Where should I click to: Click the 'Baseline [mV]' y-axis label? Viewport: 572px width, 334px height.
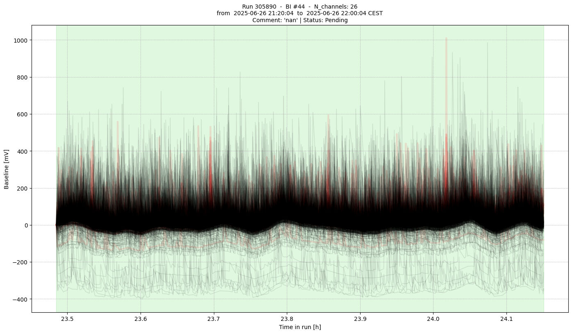[x=7, y=169]
